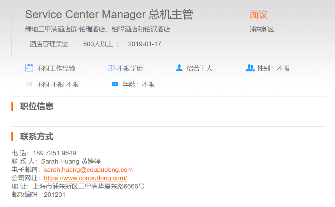Click the document icon beside 不限 不限 不限
Image resolution: width=335 pixels, height=207 pixels.
click(29, 84)
